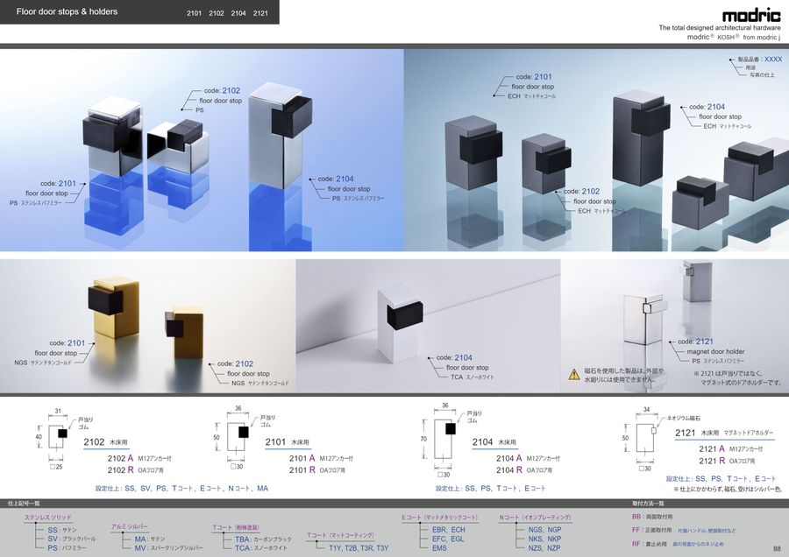The height and width of the screenshot is (557, 789).
Task: Click the 'modric KOSH from modric j' line
Action: (x=734, y=37)
